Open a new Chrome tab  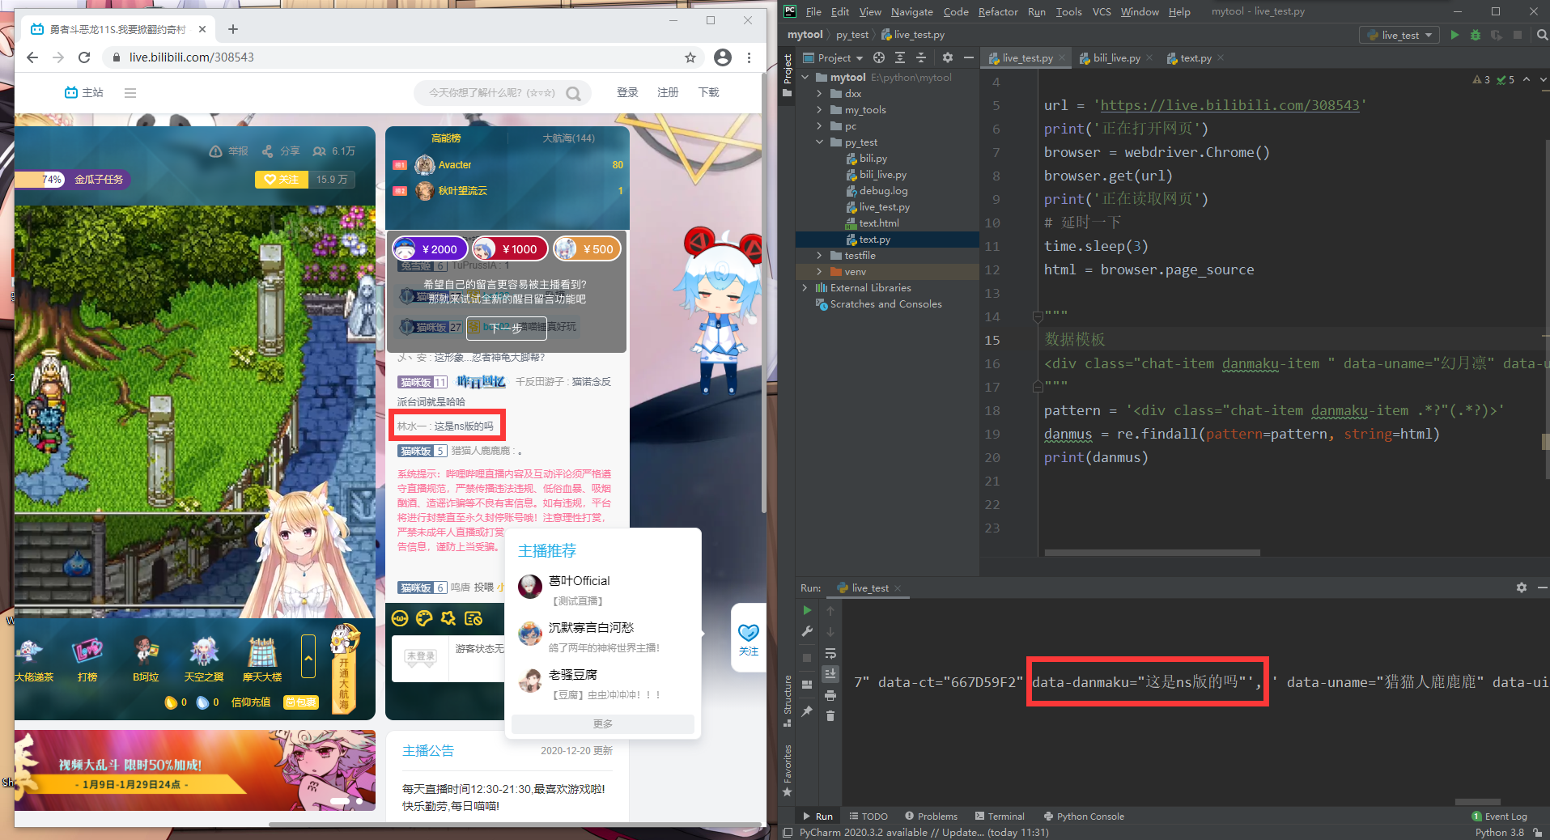(x=233, y=29)
